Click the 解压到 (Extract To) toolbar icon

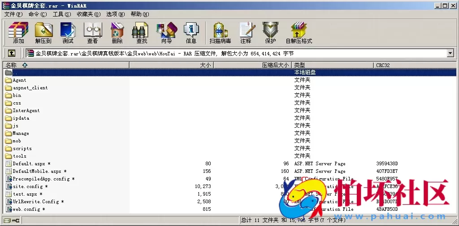point(43,32)
